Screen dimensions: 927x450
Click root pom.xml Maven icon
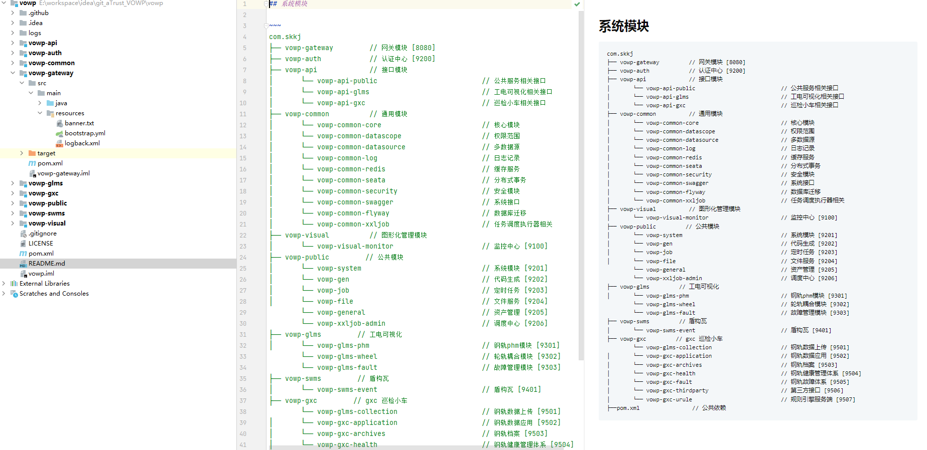pyautogui.click(x=23, y=254)
